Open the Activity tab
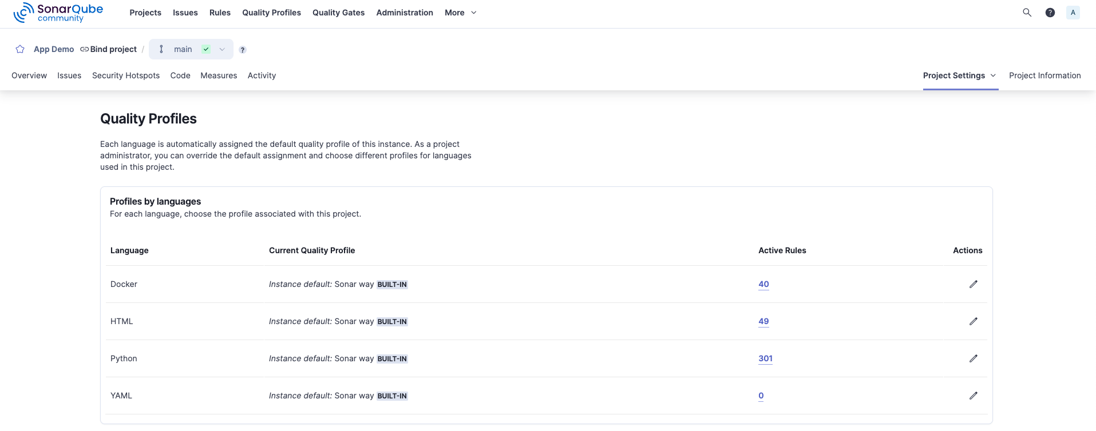This screenshot has width=1096, height=431. (262, 75)
